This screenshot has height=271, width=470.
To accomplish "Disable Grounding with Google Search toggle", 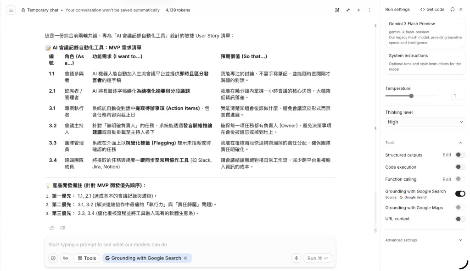I will pos(460,194).
